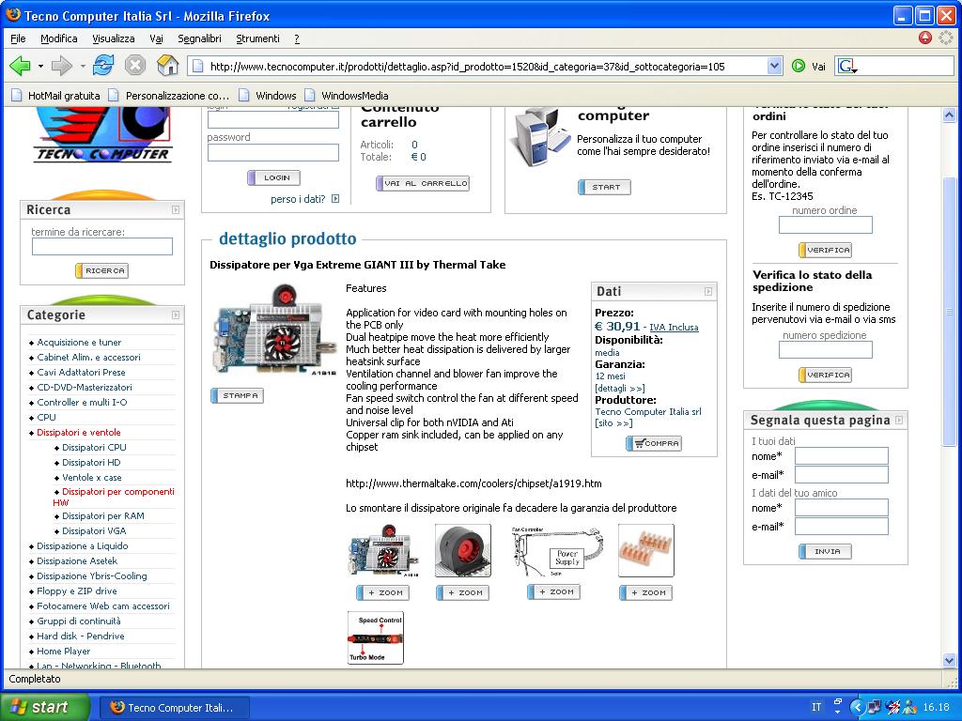Image resolution: width=962 pixels, height=721 pixels.
Task: Click the STAMPA print button
Action: point(237,395)
